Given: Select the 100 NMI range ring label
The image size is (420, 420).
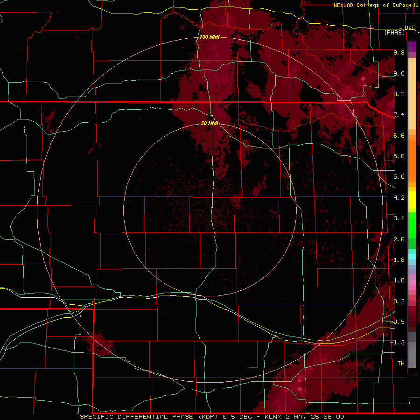Looking at the screenshot, I should (x=210, y=37).
